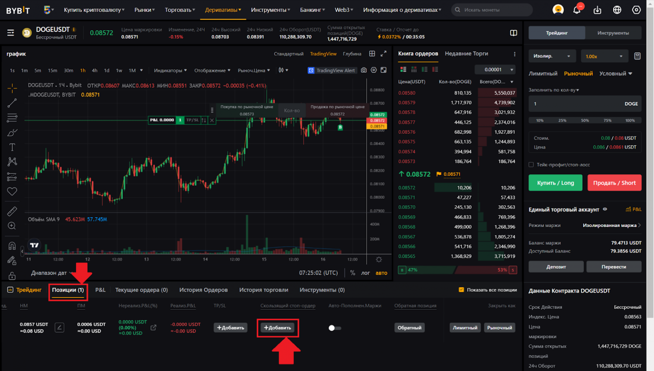Pick the text annotation tool
Viewport: 654px width, 371px height.
tap(12, 147)
